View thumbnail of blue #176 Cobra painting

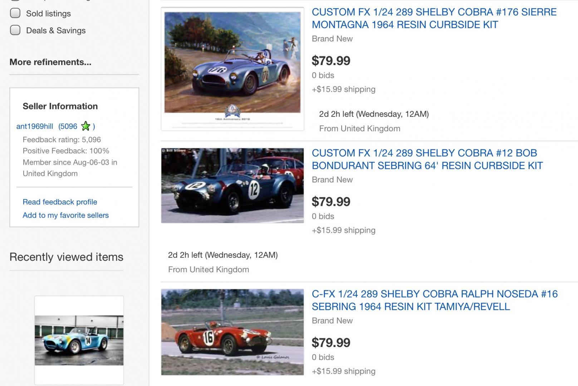tap(232, 69)
